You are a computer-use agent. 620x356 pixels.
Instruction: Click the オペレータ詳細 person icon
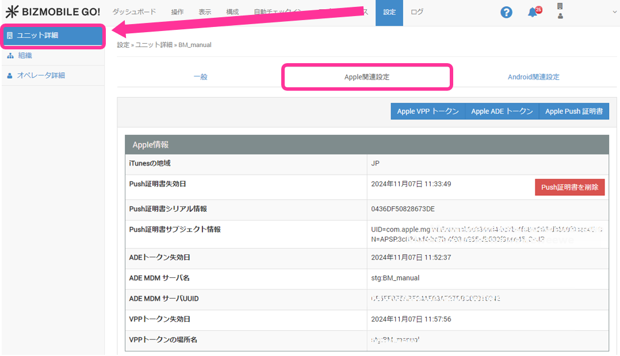tap(10, 76)
